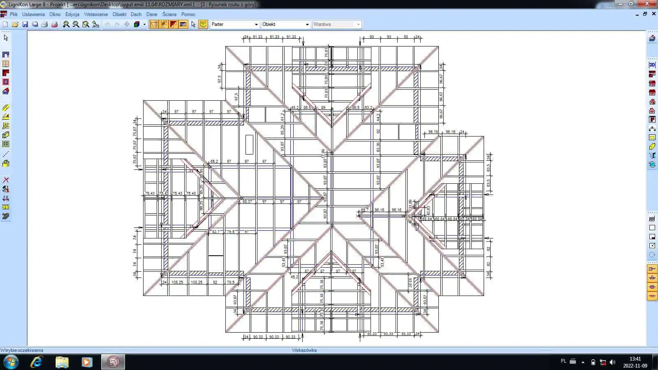Click the yellow eraser icon on right toolbar
Screen dimensions: 658x370
[652, 146]
